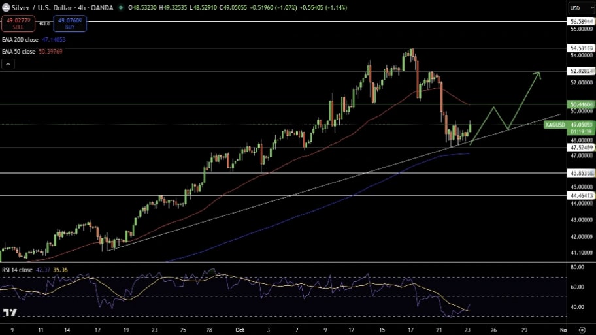Click the silver symbol icon beside the title
Image resolution: width=596 pixels, height=335 pixels.
click(x=7, y=8)
